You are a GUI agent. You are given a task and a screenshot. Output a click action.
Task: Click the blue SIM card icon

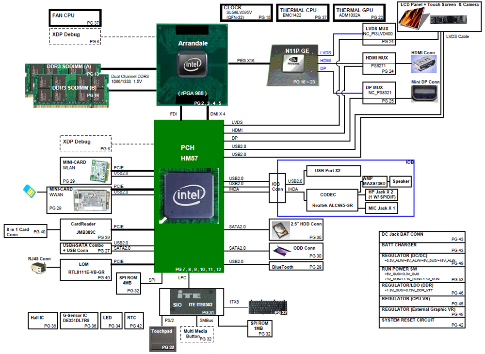click(x=30, y=191)
